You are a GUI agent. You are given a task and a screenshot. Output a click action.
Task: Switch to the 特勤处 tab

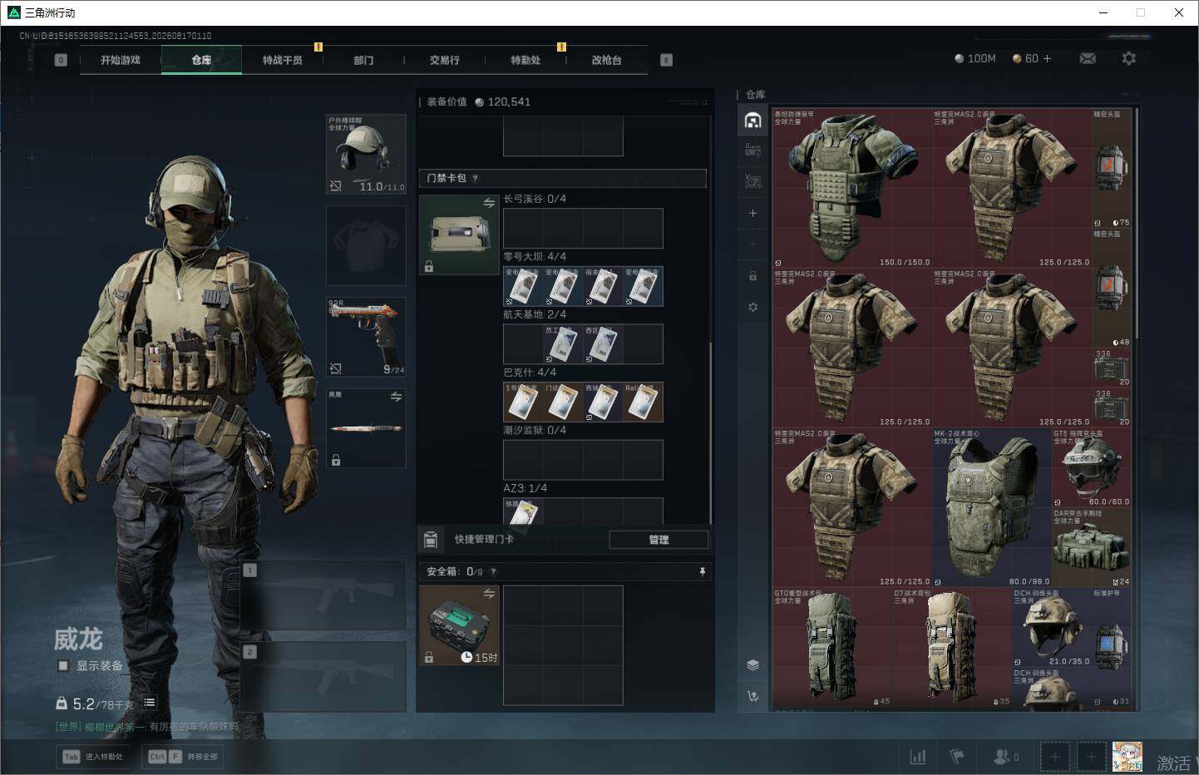point(525,60)
